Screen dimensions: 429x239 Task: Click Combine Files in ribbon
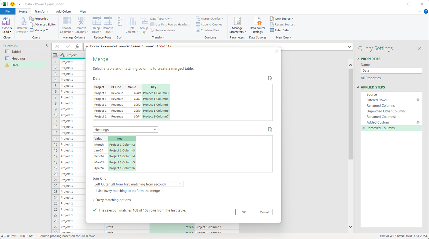(x=207, y=30)
